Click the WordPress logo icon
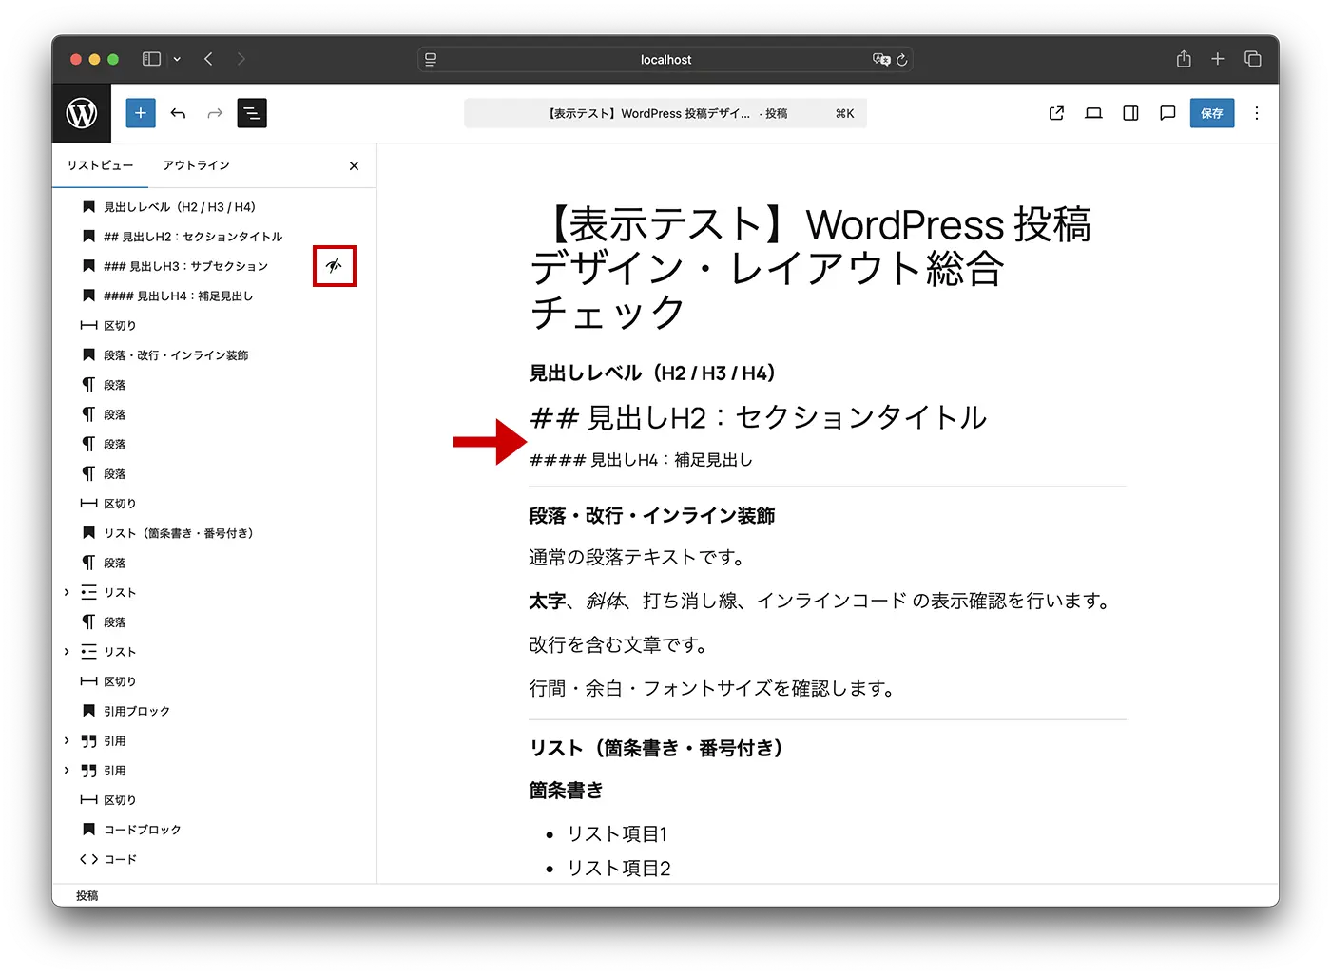The width and height of the screenshot is (1331, 975). point(81,113)
